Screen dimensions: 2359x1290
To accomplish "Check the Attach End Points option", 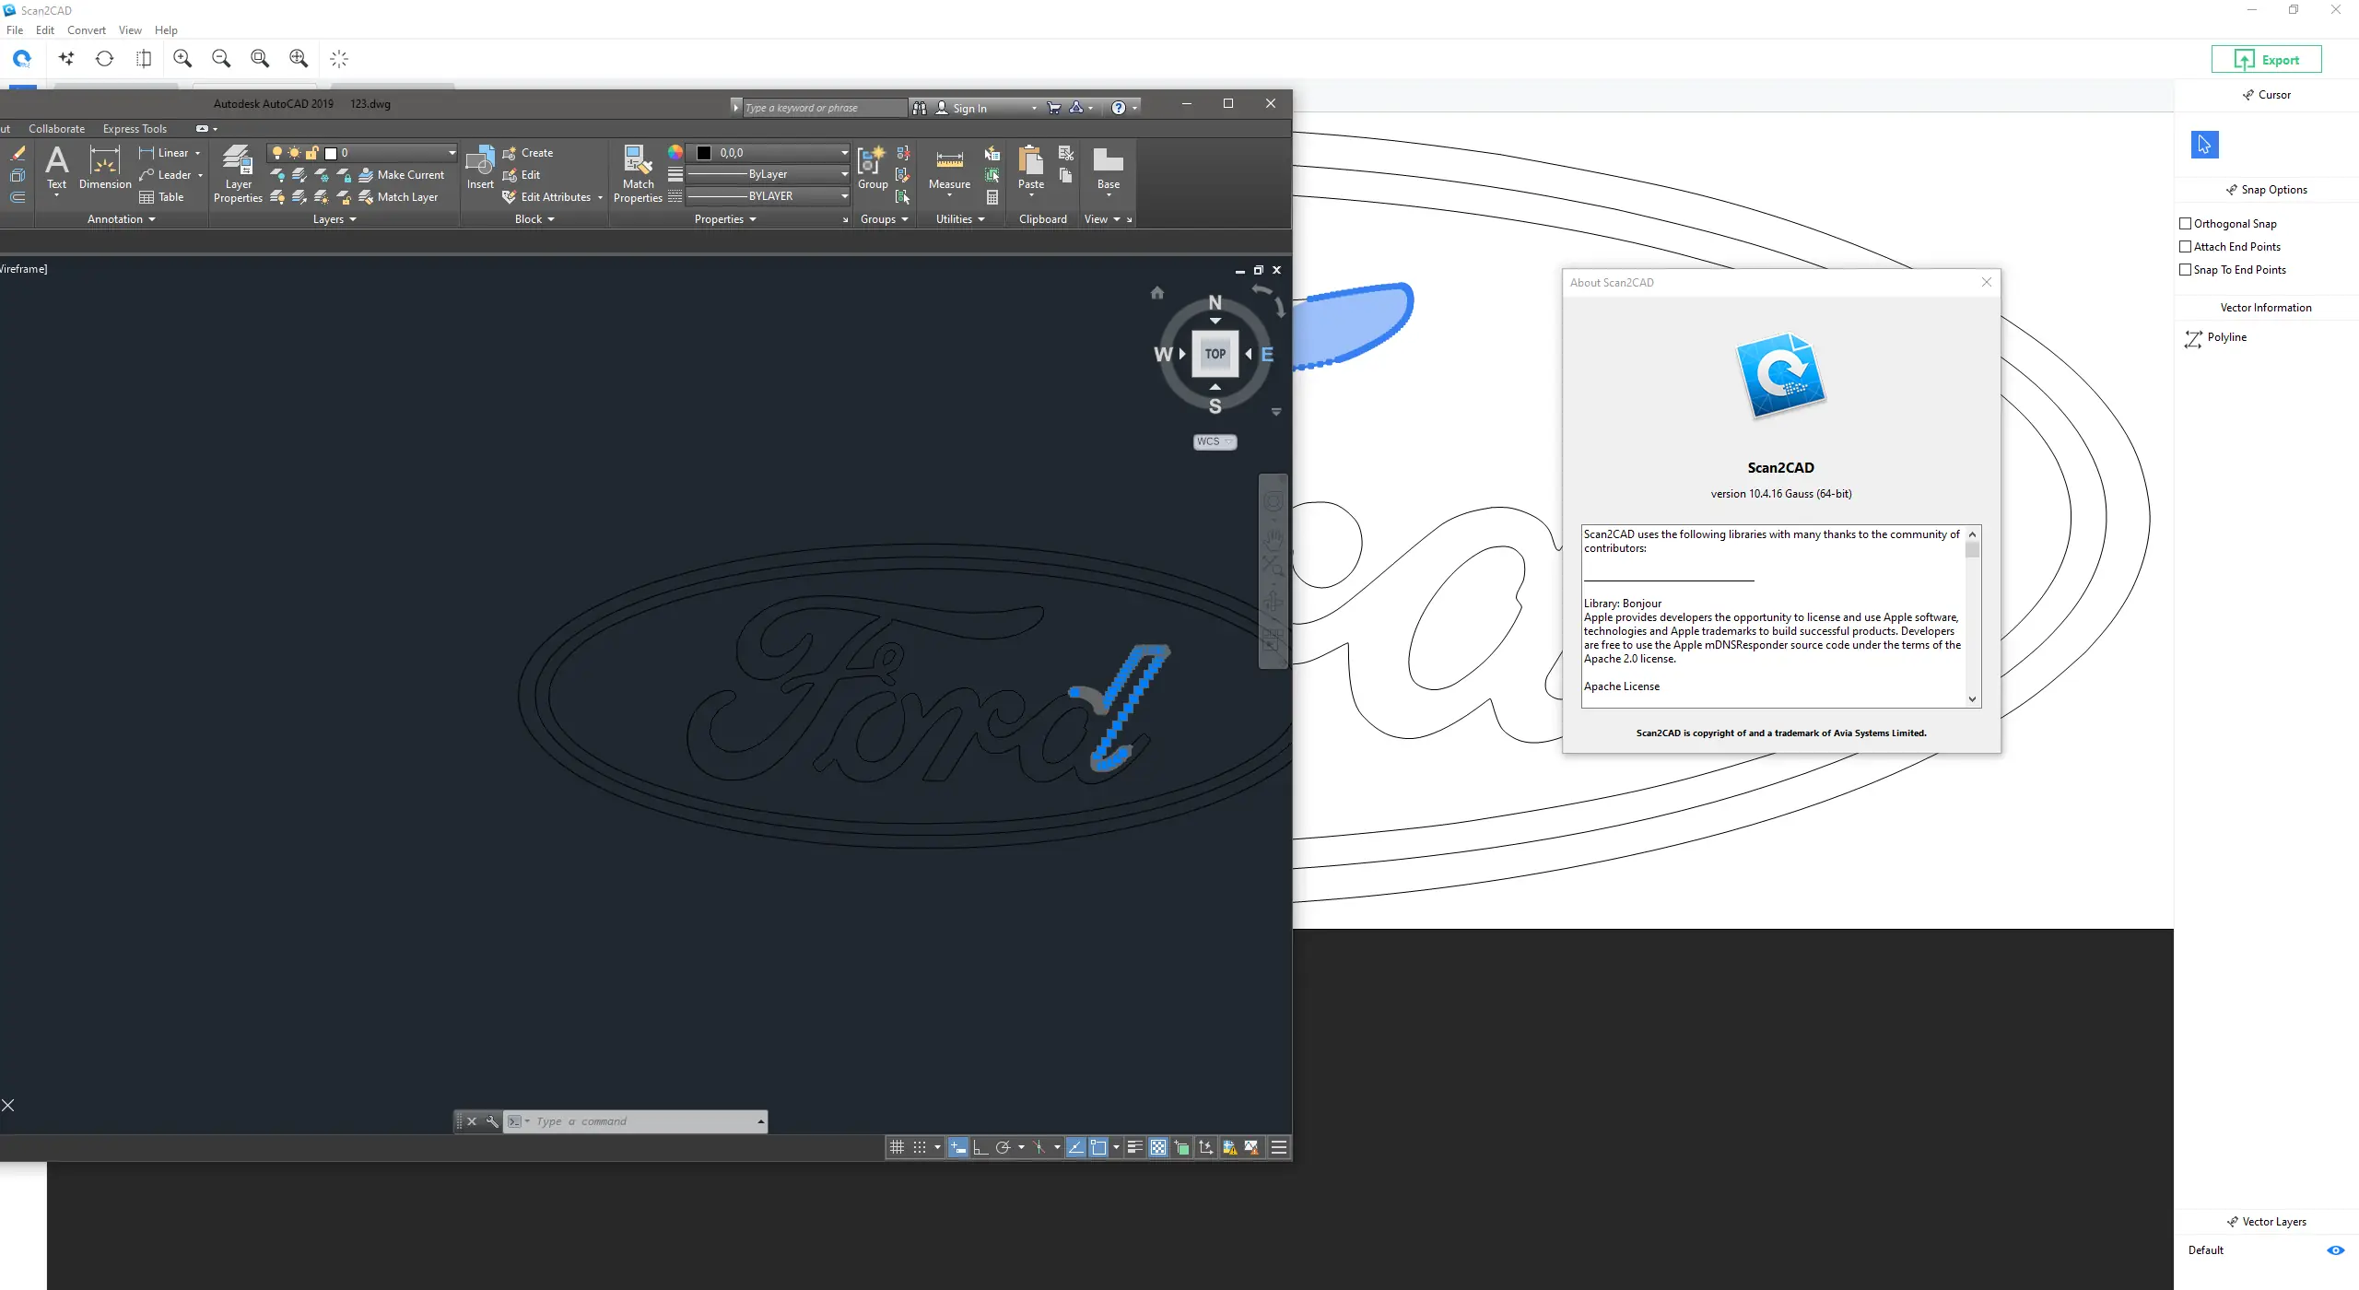I will (2185, 247).
